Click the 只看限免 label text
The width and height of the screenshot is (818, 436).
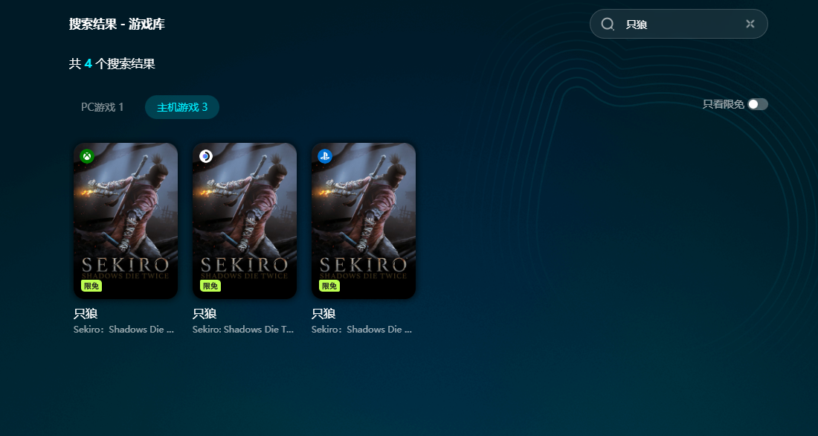(723, 104)
